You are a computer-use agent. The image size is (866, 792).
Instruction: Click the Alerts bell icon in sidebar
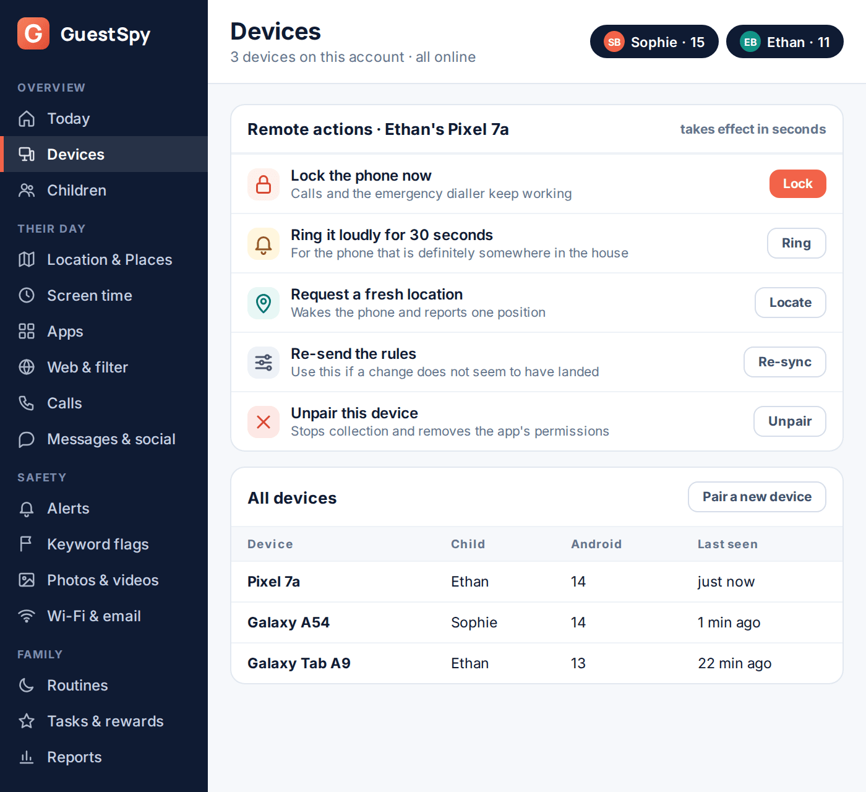coord(27,508)
